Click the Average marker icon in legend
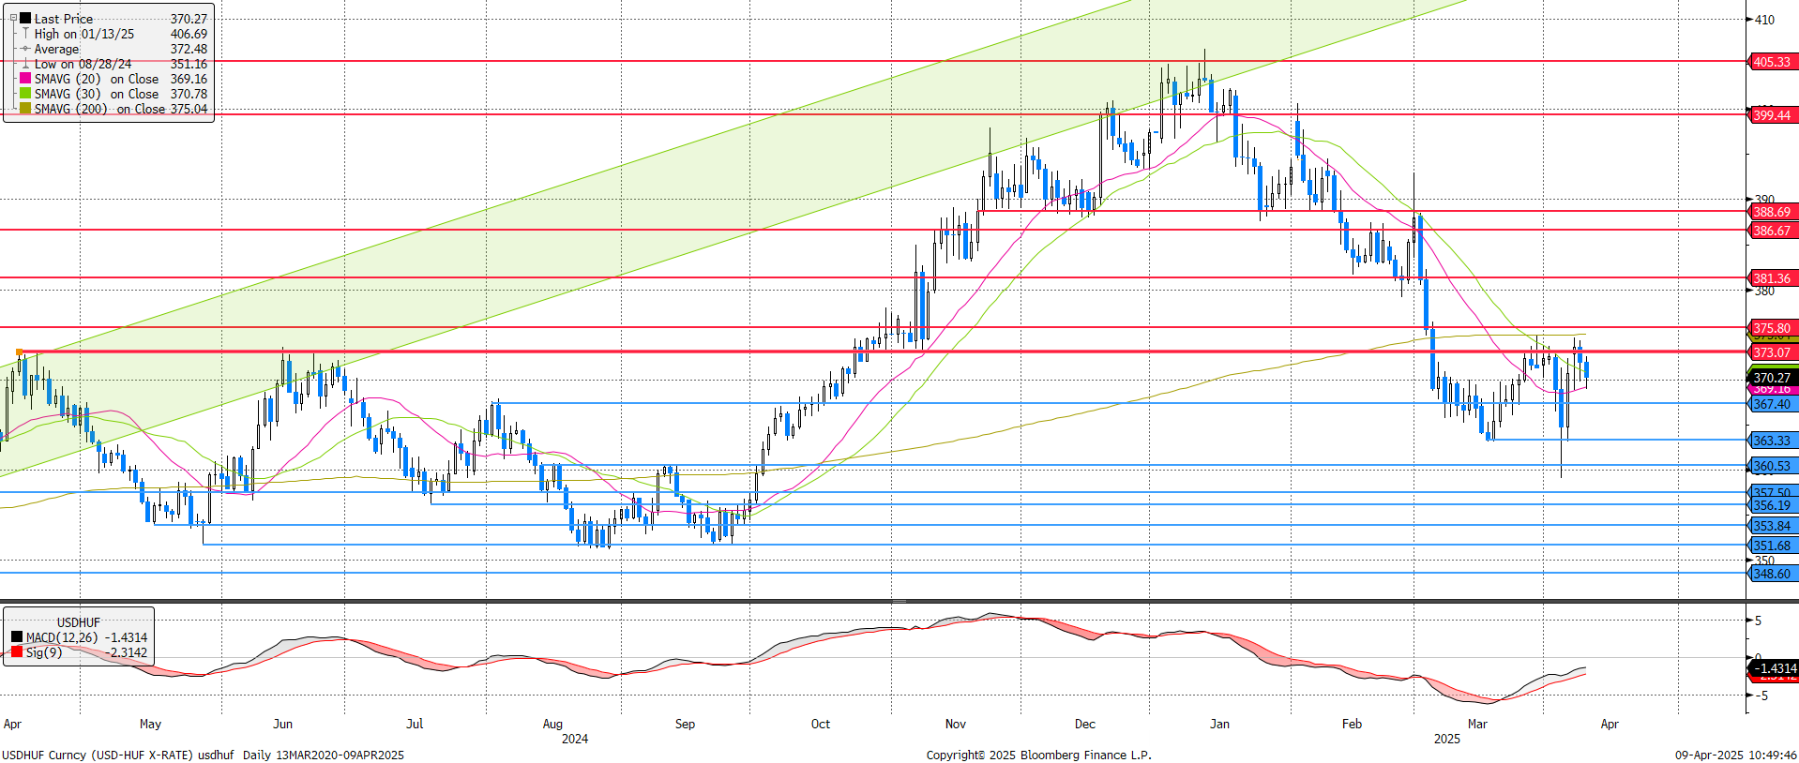 tap(25, 49)
